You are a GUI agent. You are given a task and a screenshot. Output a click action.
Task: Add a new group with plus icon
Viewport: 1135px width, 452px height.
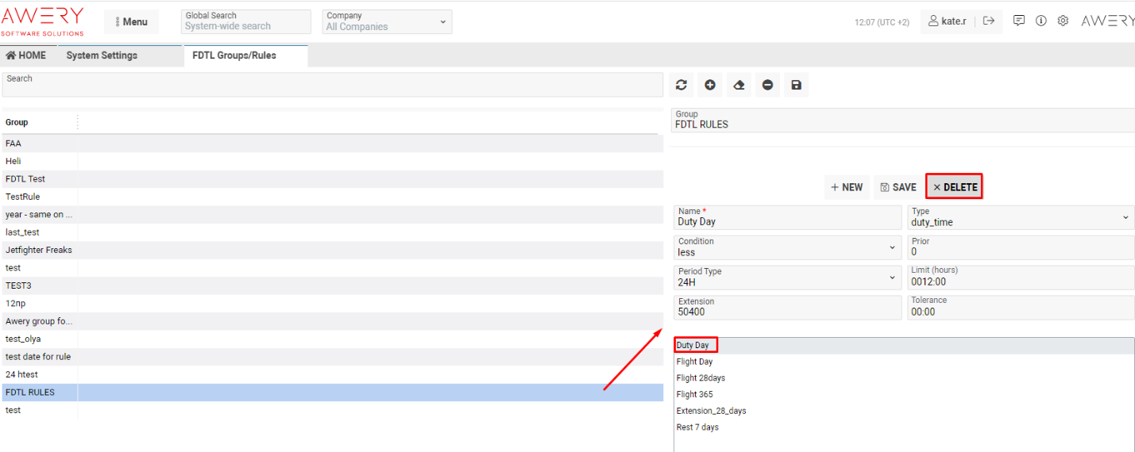pyautogui.click(x=710, y=86)
